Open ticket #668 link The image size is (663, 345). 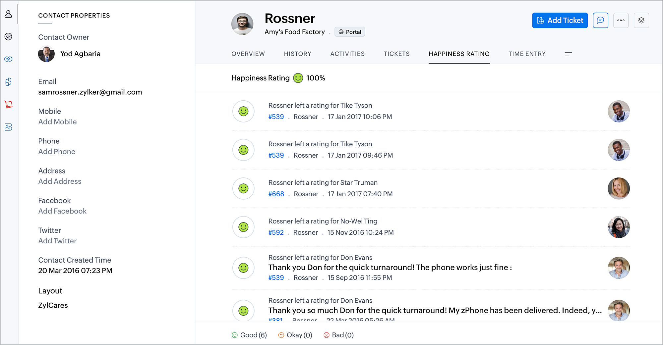click(276, 194)
